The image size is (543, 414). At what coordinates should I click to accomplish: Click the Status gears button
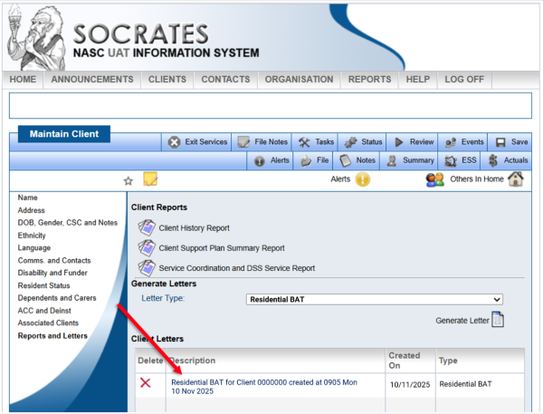point(362,142)
